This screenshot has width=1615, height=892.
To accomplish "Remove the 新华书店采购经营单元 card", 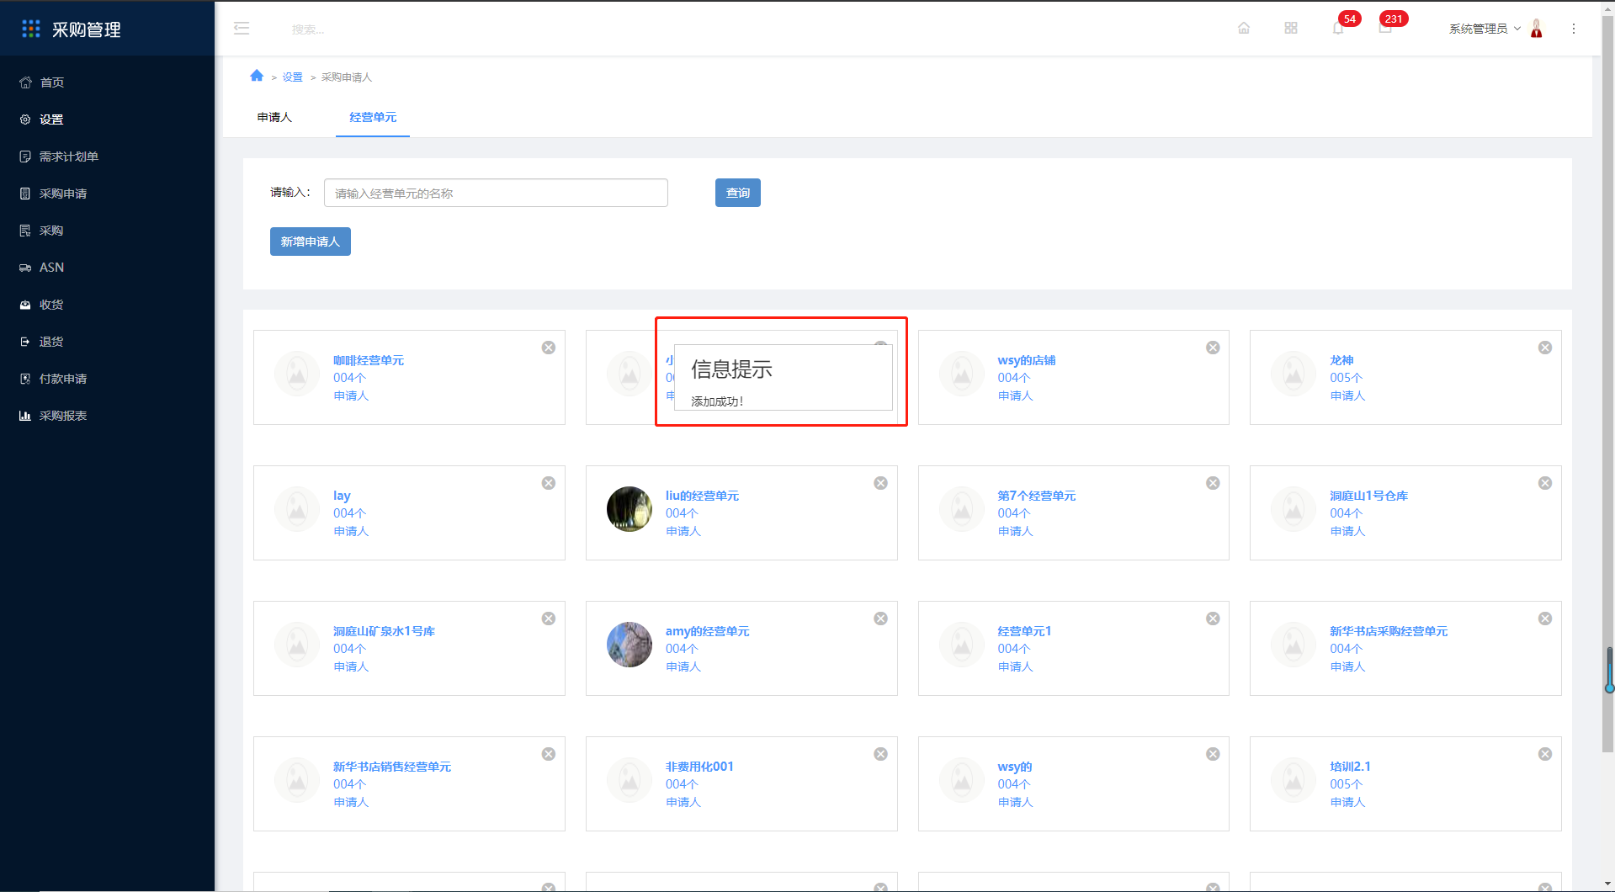I will click(x=1545, y=619).
